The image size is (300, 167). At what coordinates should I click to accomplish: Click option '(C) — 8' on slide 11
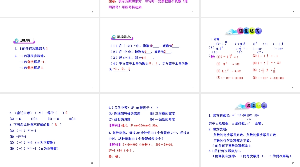(x=53, y=119)
